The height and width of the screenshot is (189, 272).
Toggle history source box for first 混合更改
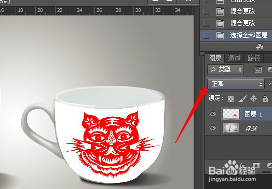point(206,11)
